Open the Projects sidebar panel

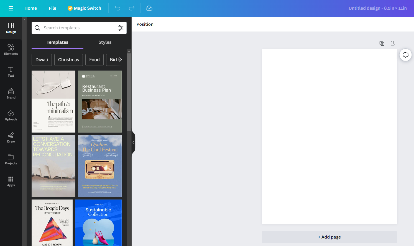click(x=11, y=160)
